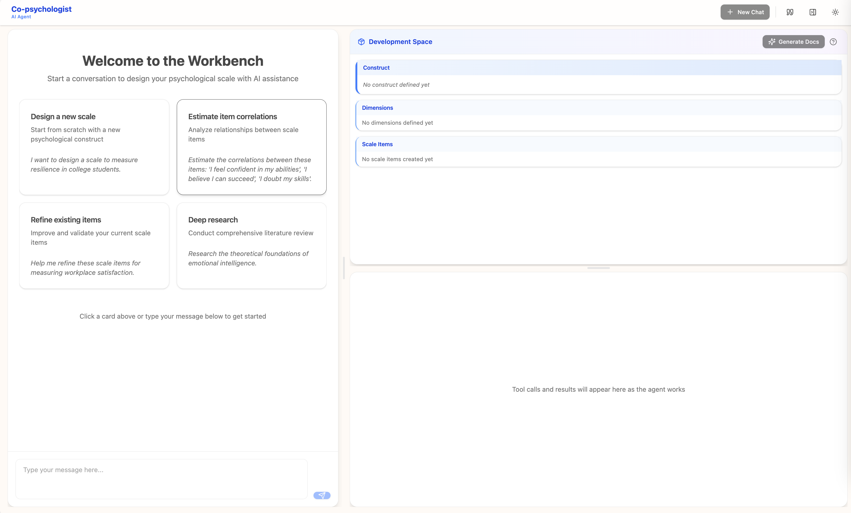The width and height of the screenshot is (851, 513).
Task: Click the Development Space cube icon
Action: (361, 41)
